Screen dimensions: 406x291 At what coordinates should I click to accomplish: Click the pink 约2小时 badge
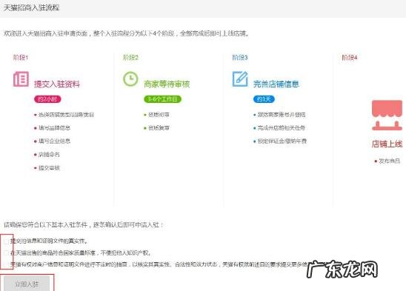click(x=47, y=99)
